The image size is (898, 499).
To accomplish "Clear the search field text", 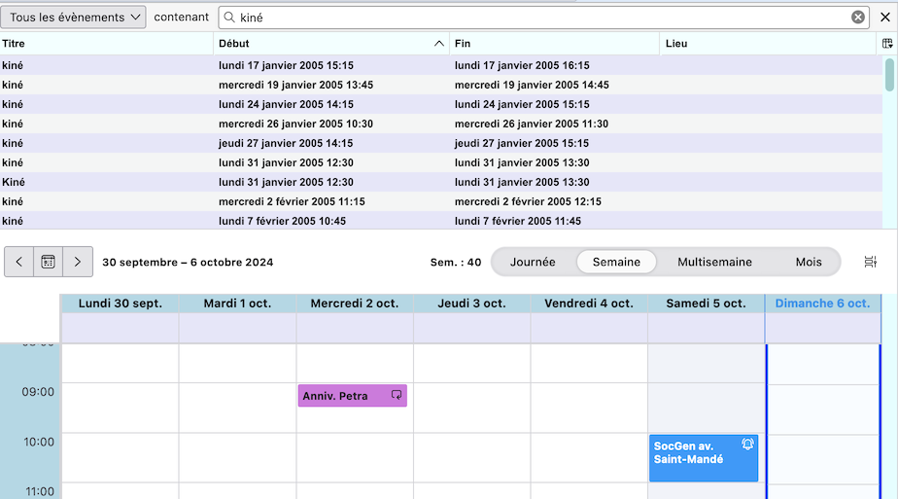I will (x=858, y=18).
